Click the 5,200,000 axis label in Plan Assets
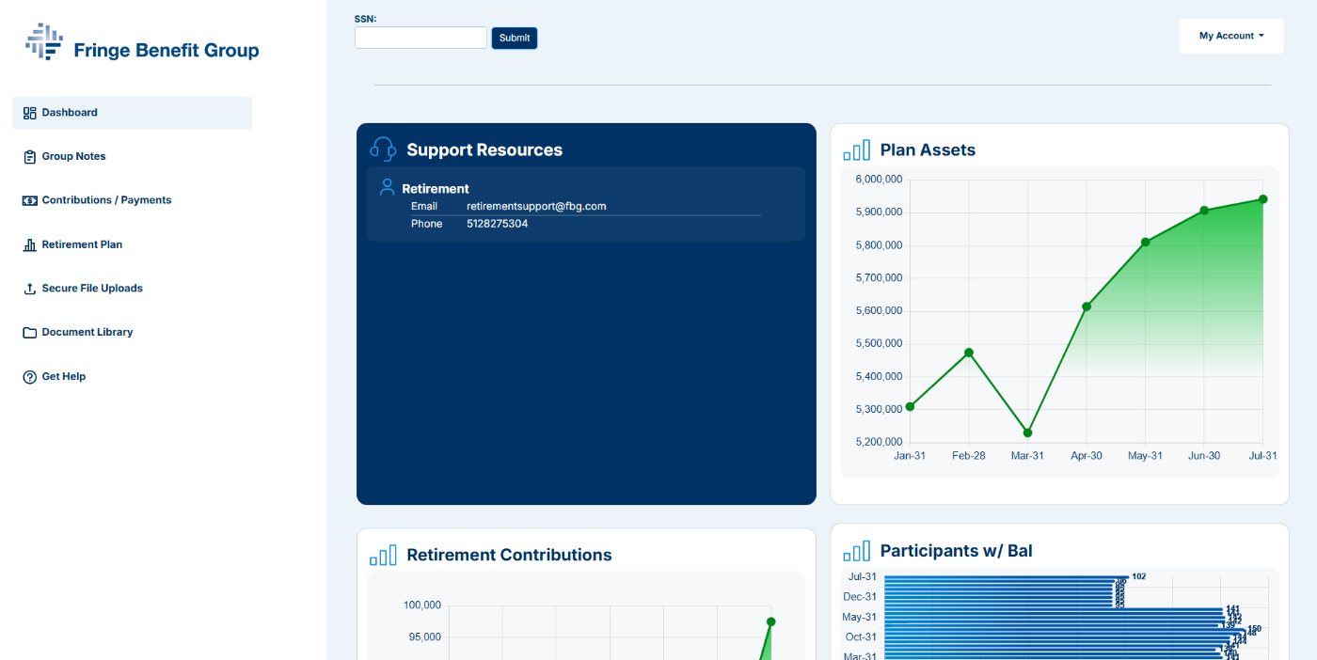 [x=880, y=442]
